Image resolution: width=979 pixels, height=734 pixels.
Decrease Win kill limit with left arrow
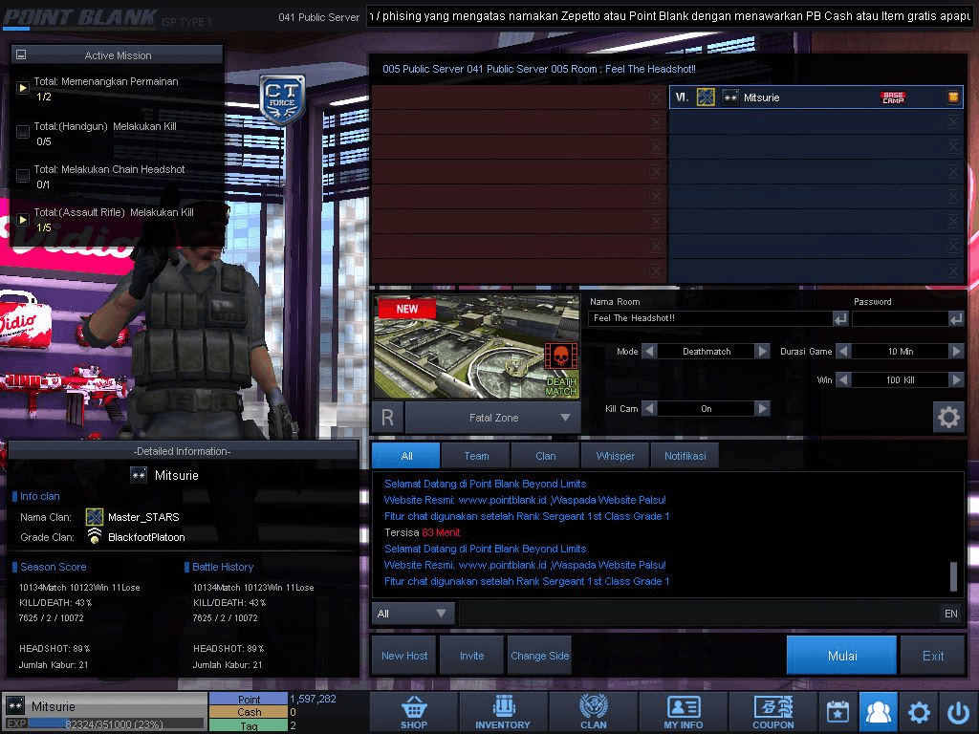(x=843, y=379)
